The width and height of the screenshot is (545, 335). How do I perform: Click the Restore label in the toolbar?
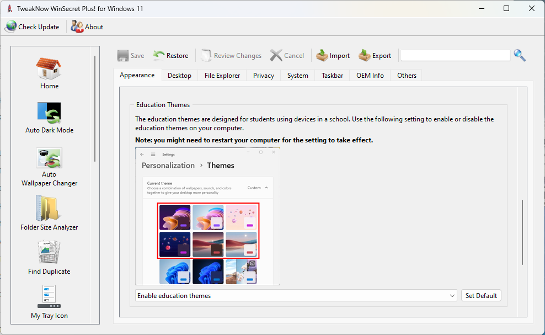coord(177,56)
